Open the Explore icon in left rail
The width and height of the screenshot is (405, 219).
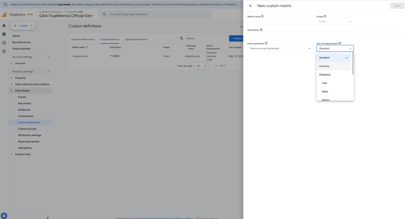click(4, 43)
